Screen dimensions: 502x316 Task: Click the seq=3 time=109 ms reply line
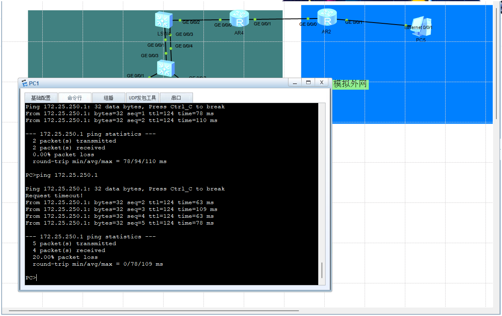121,209
